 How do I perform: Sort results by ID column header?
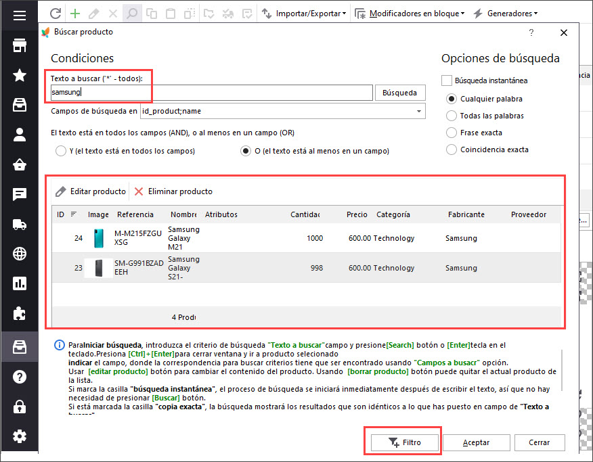(60, 214)
